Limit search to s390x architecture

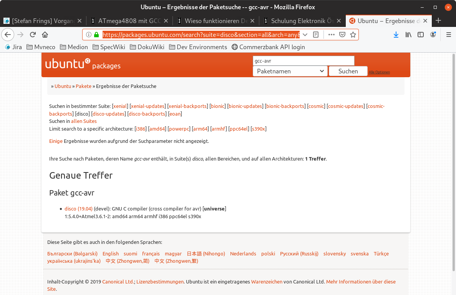pyautogui.click(x=259, y=129)
